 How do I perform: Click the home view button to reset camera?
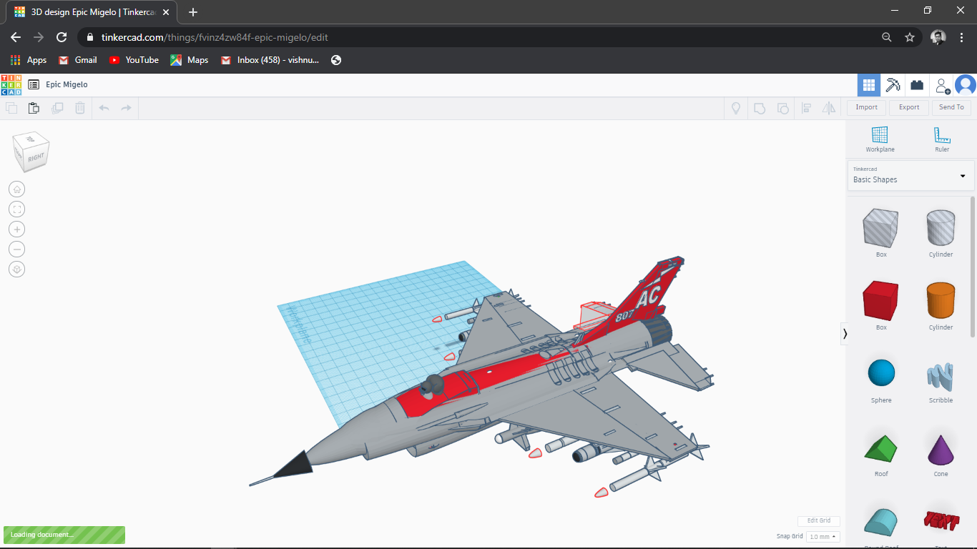[16, 189]
